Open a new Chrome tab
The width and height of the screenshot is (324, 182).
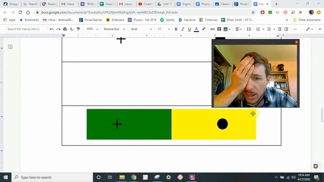(x=276, y=4)
